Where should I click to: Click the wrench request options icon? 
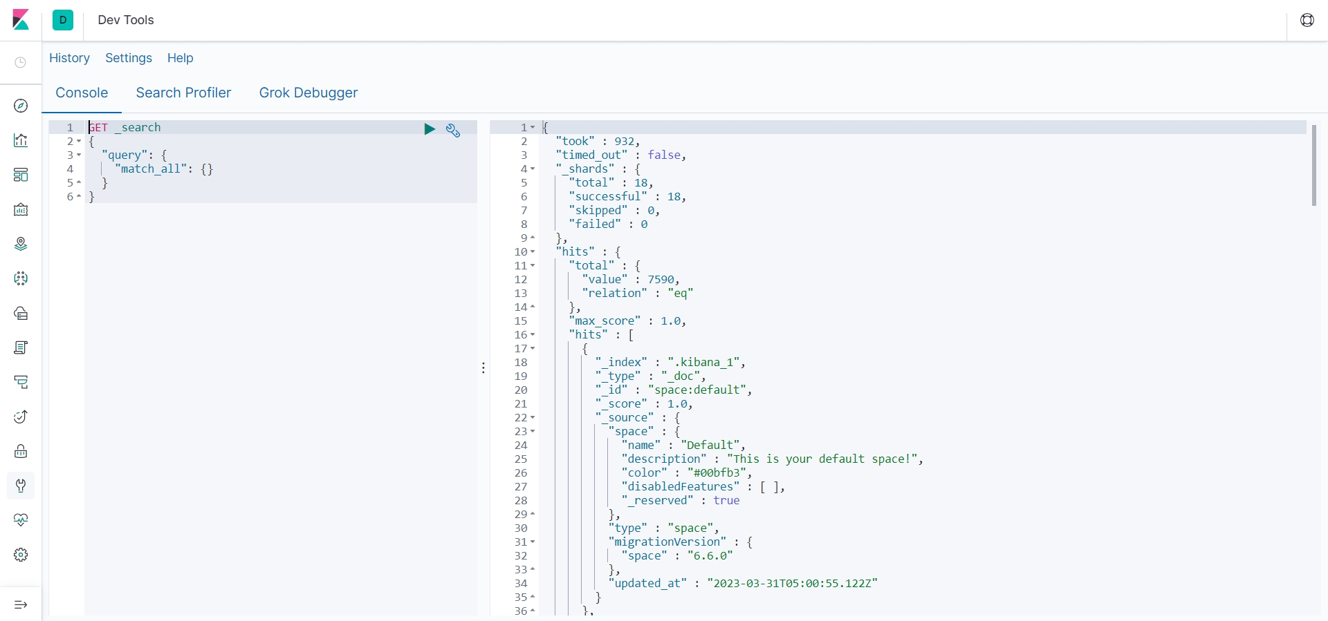point(453,131)
